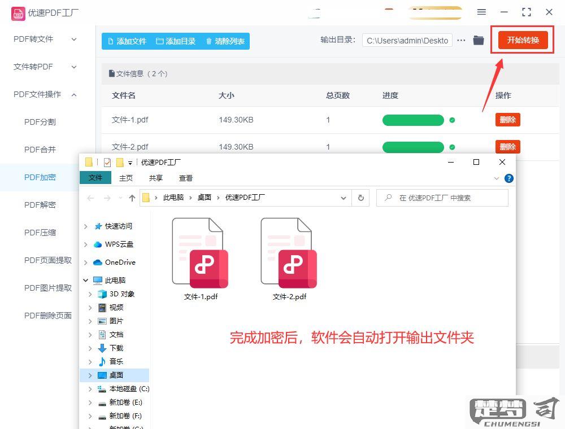Open the 文件 tab in Explorer
Viewport: 565px width, 429px height.
pyautogui.click(x=95, y=178)
